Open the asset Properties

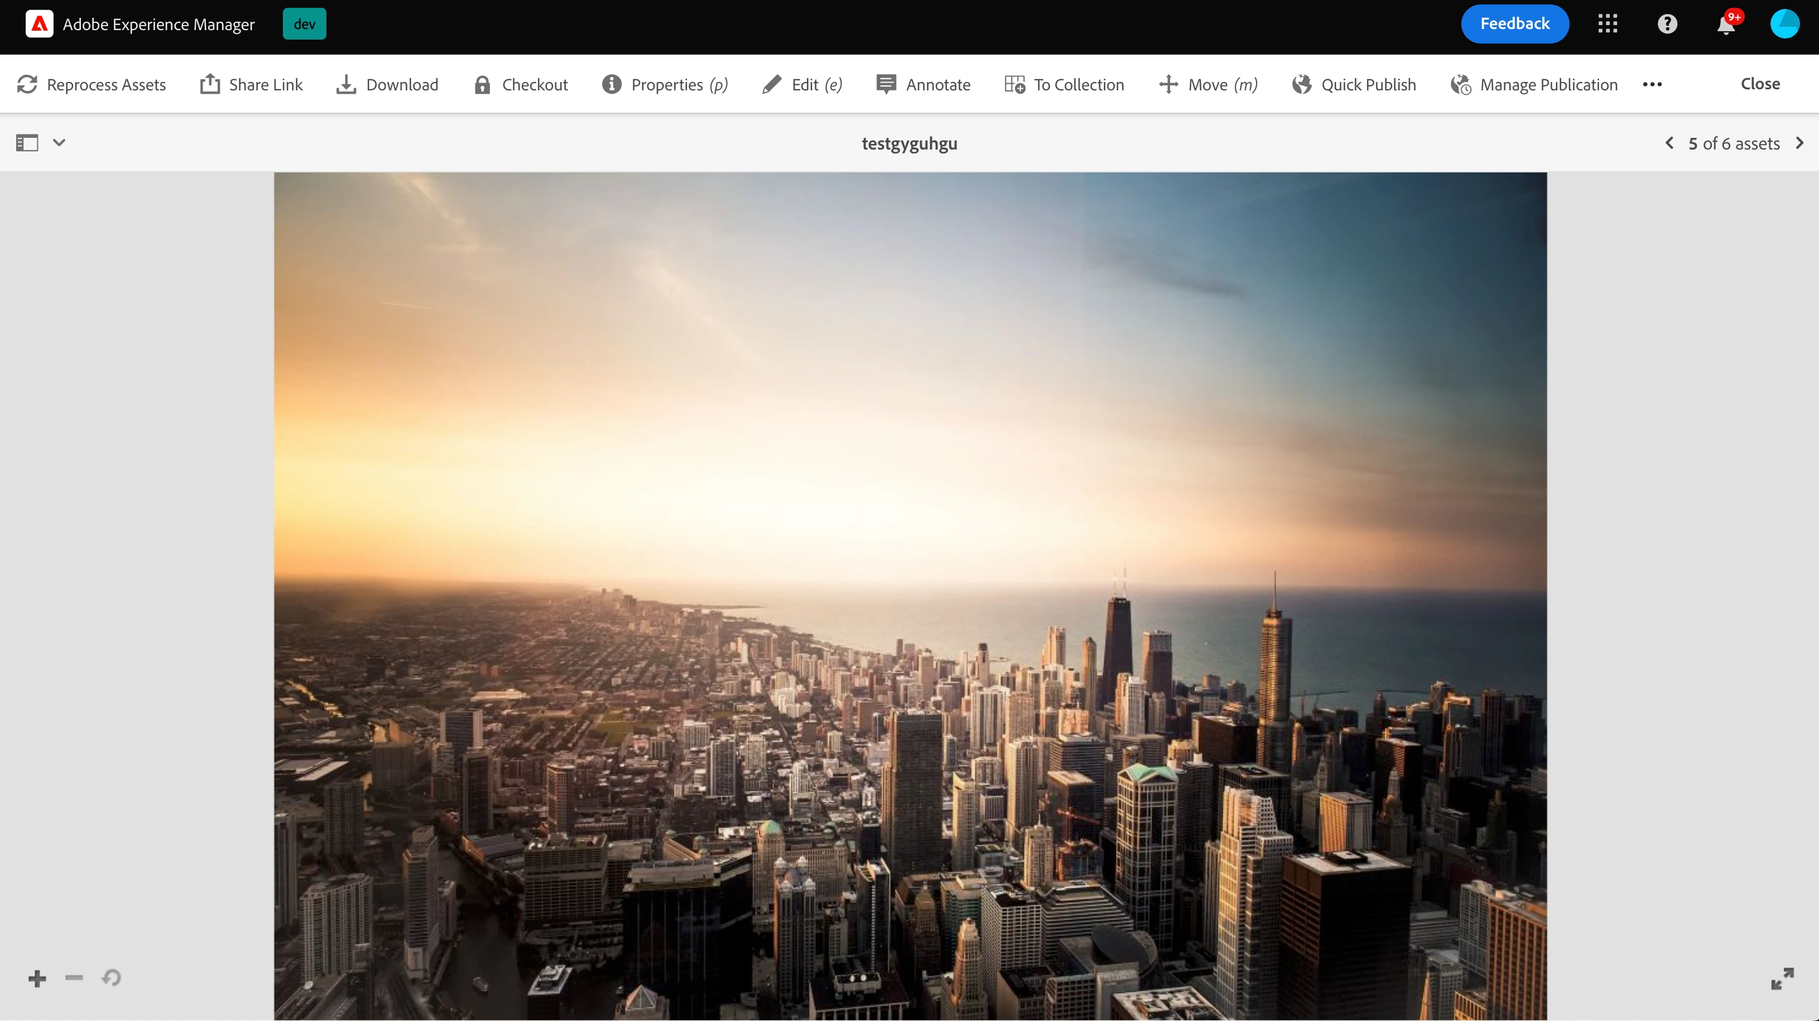coord(665,85)
